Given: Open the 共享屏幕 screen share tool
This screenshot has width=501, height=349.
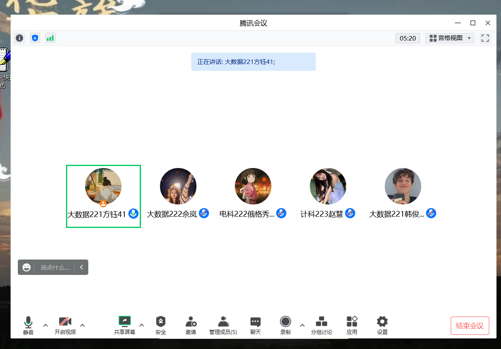Looking at the screenshot, I should pyautogui.click(x=125, y=325).
